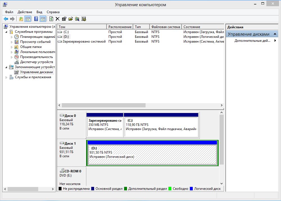Open the Файл menu

9,12
